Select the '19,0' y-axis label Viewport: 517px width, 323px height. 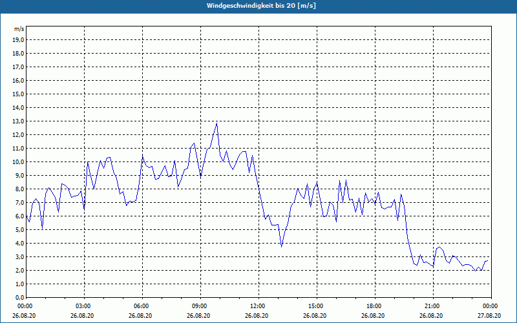pos(18,40)
